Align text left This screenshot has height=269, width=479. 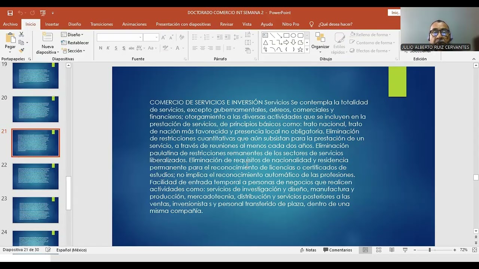point(195,48)
